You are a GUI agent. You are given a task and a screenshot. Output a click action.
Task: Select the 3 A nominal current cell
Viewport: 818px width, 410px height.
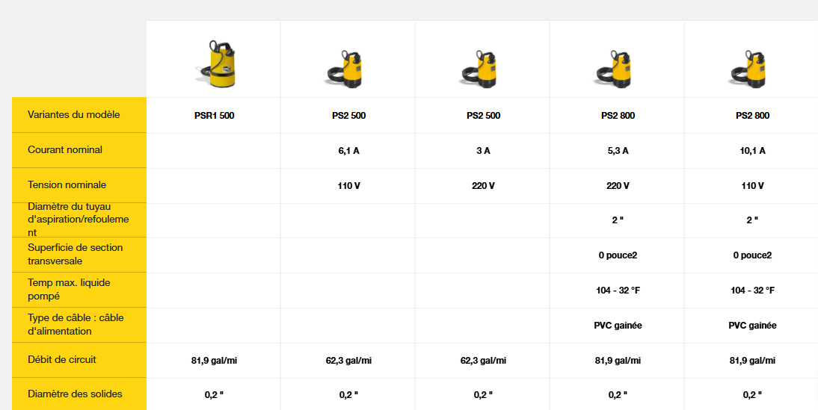click(x=483, y=151)
